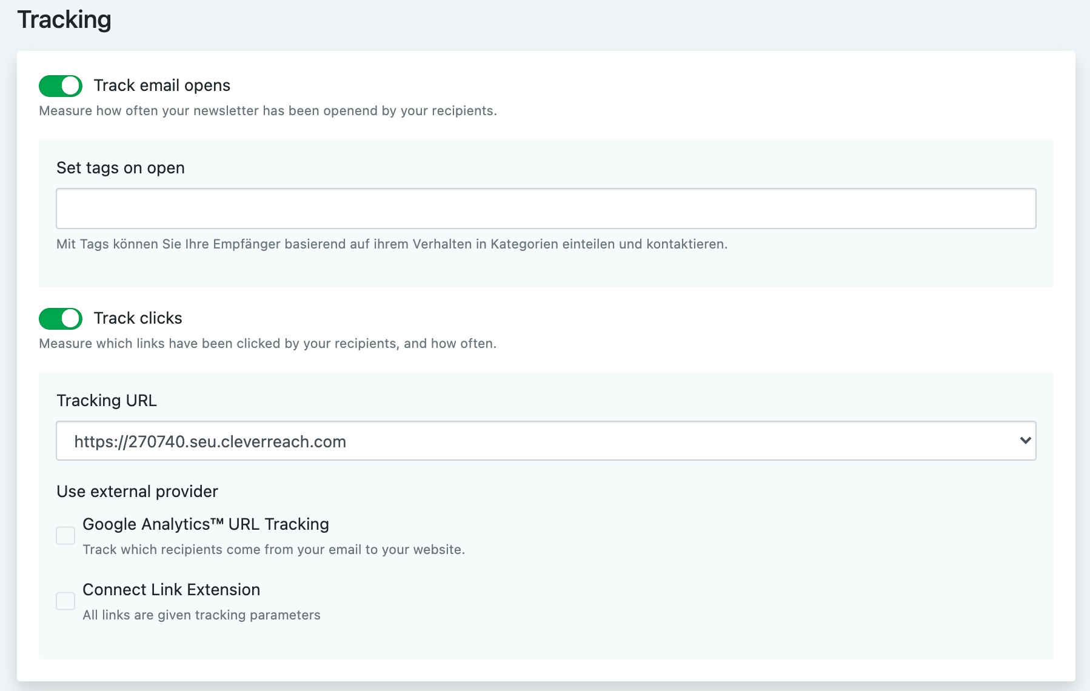1090x691 pixels.
Task: Disable the Track email opens toggle switch
Action: 61,86
